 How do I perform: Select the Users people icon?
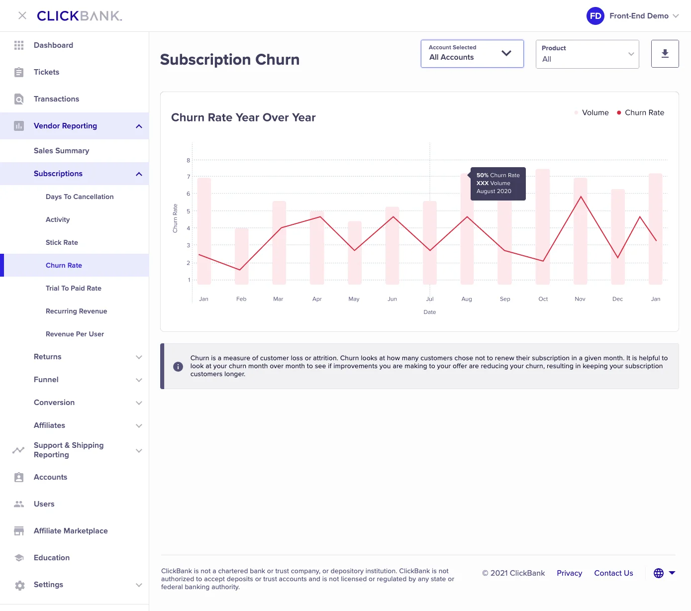(x=18, y=504)
